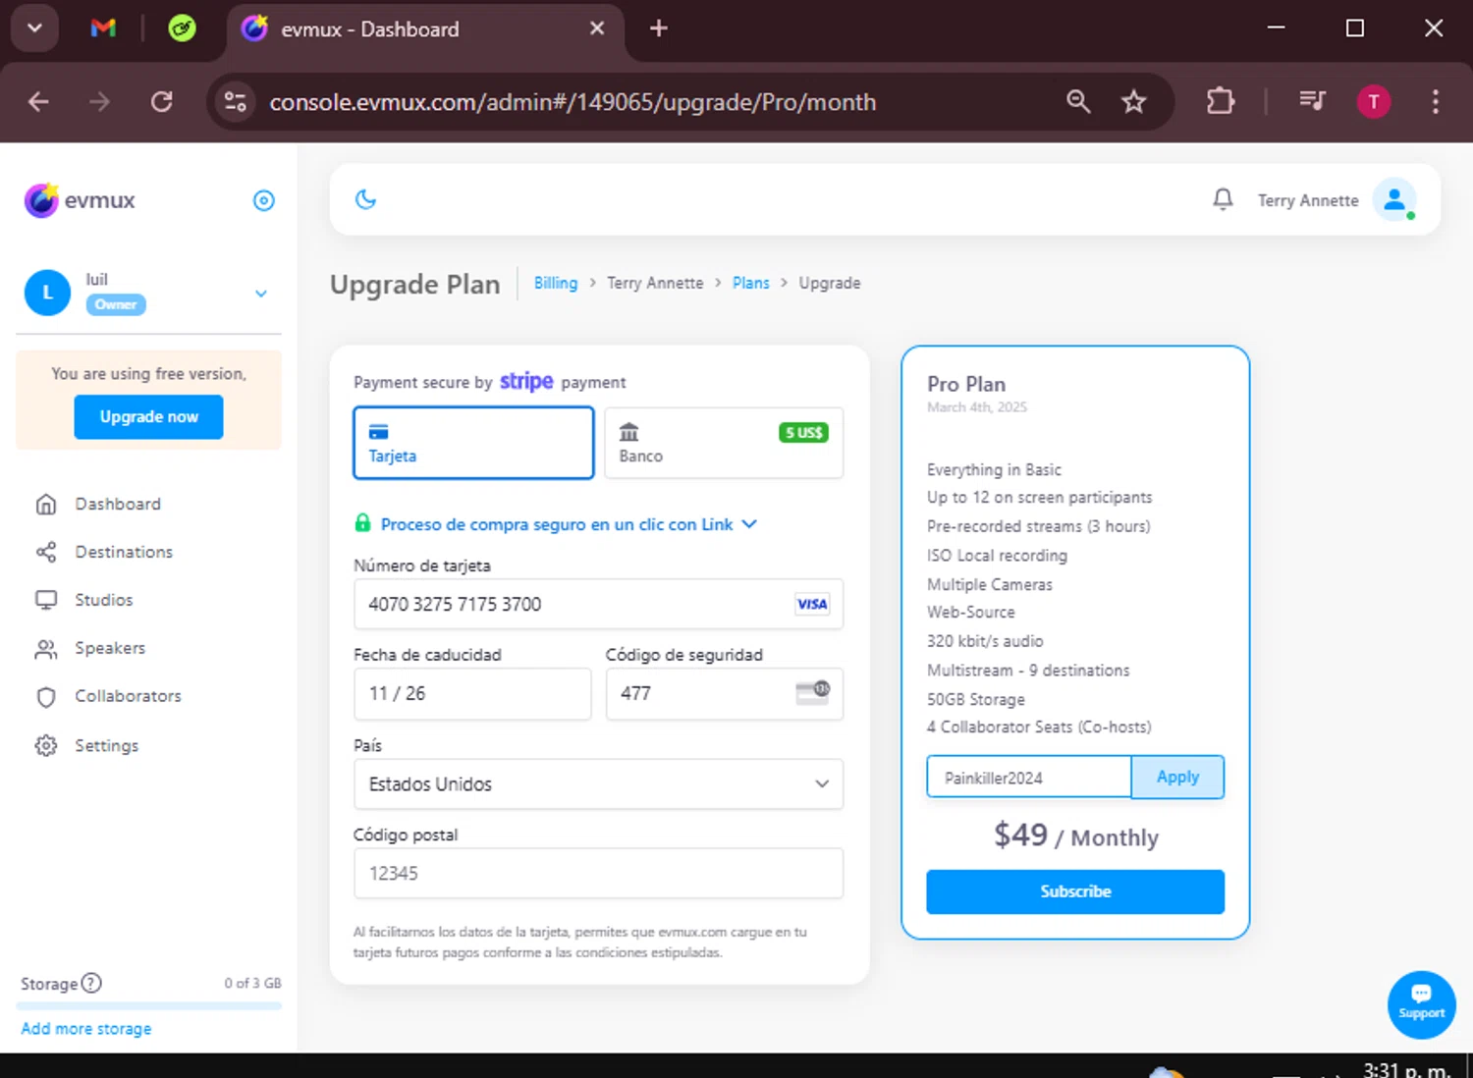This screenshot has height=1078, width=1473.
Task: Click the Storage help question mark
Action: pyautogui.click(x=91, y=983)
